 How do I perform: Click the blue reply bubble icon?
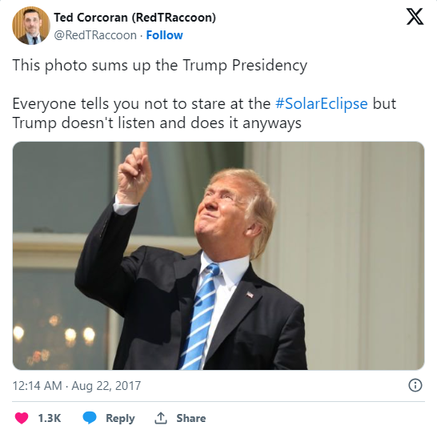(90, 418)
